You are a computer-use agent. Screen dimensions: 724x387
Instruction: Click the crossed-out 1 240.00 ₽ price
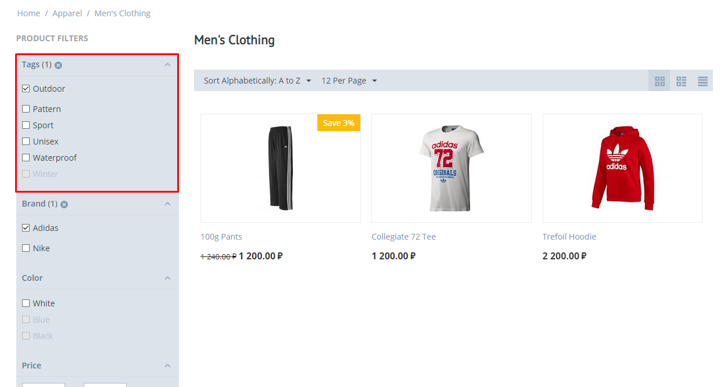pos(218,256)
